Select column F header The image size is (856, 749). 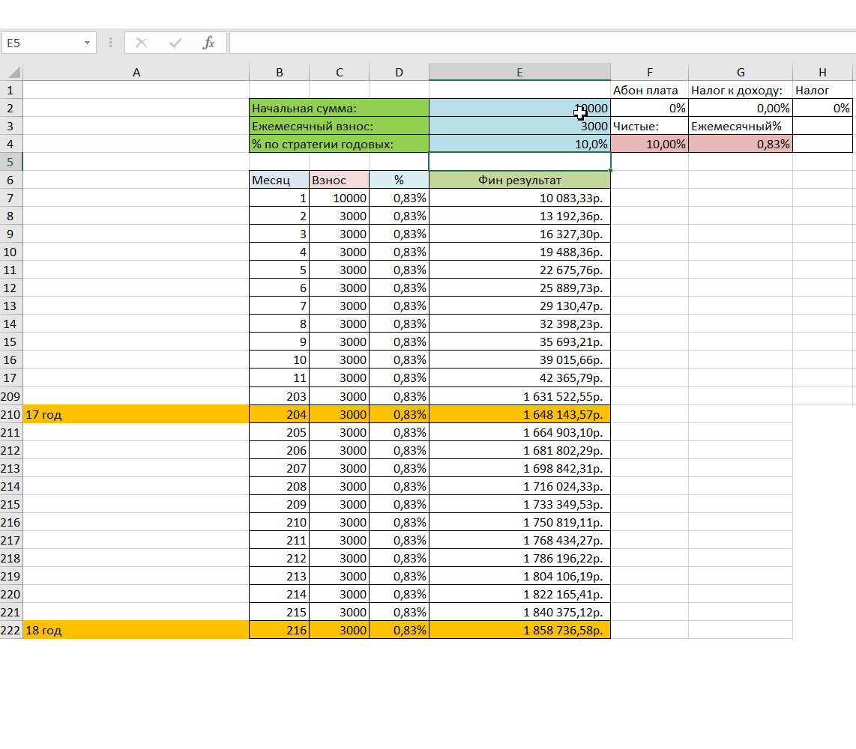coord(650,72)
